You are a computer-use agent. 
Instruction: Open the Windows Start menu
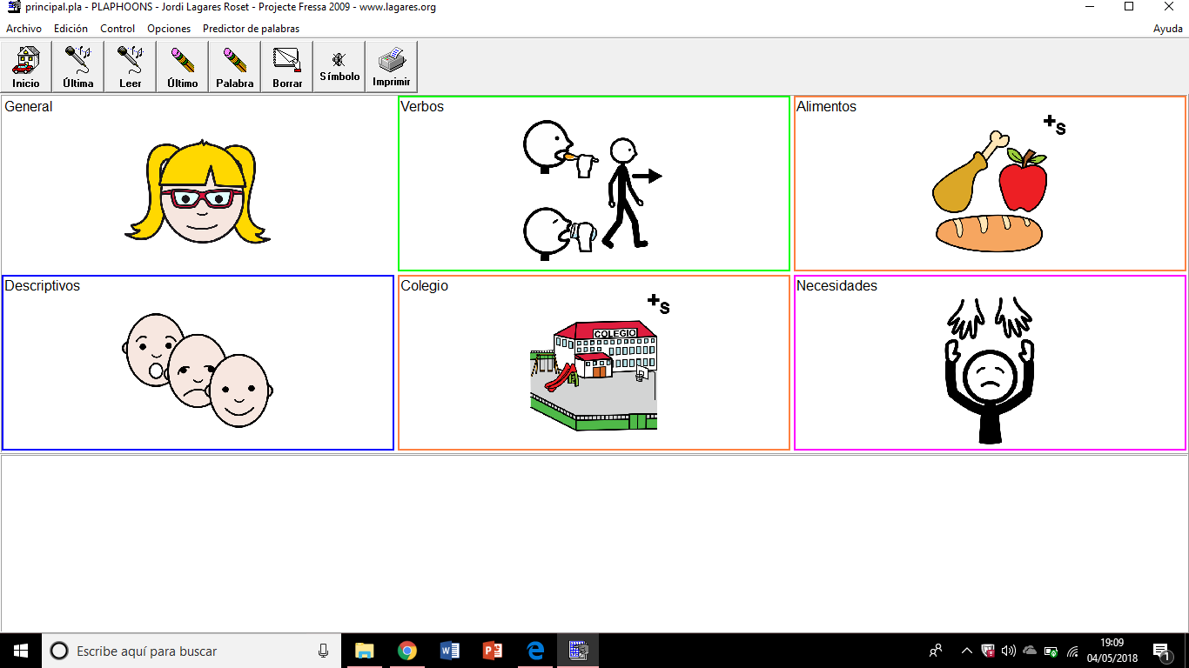[x=21, y=651]
